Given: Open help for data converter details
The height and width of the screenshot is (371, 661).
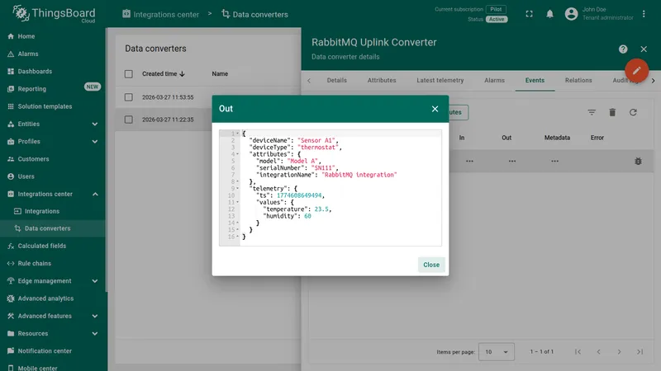Looking at the screenshot, I should 623,49.
